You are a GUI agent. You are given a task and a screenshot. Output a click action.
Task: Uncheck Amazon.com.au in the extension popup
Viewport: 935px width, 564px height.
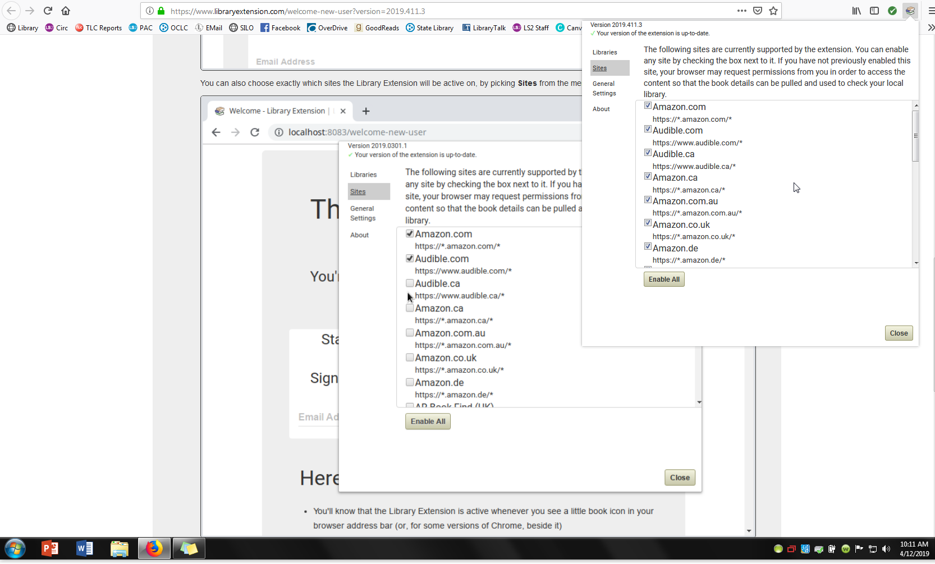tap(648, 200)
